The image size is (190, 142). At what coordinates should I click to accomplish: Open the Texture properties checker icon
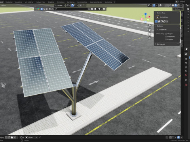tap(186, 85)
